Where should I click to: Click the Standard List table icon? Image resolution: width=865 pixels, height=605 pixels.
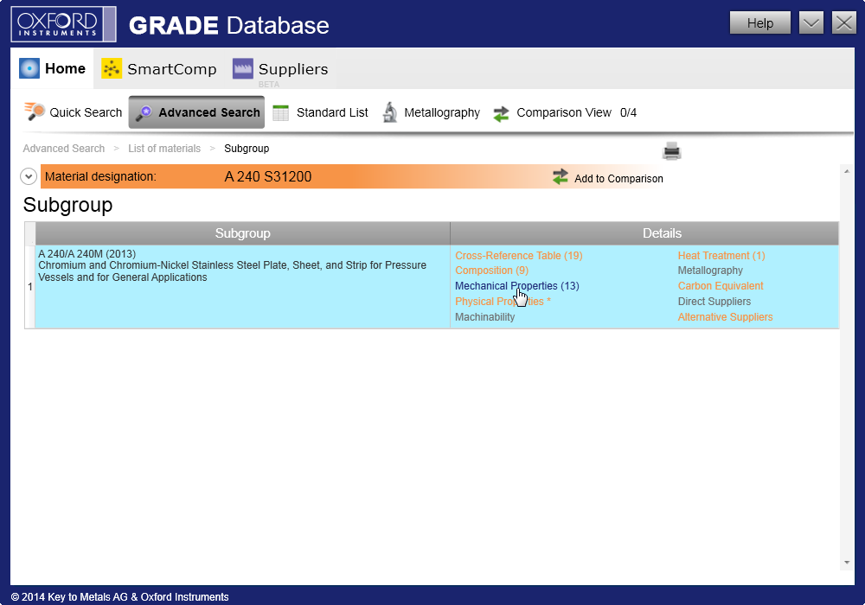pyautogui.click(x=281, y=112)
